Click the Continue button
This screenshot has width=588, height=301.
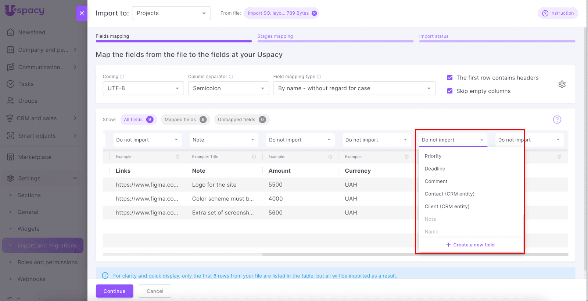click(114, 291)
